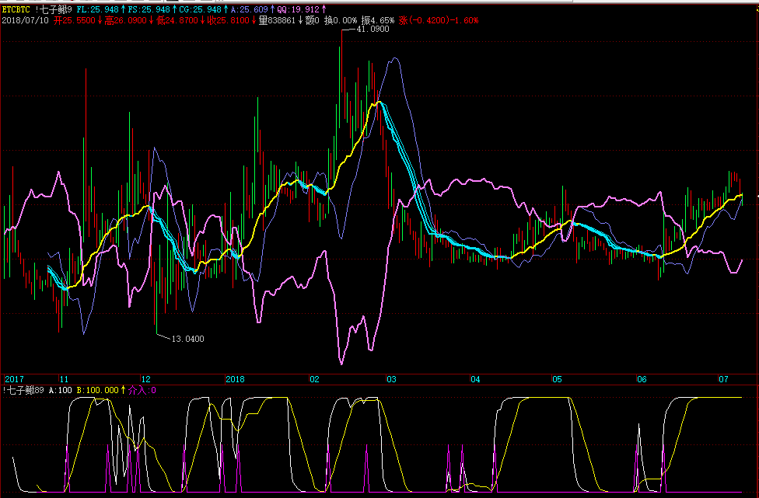Click the !七子鳅89 sub-indicator name
This screenshot has width=759, height=498.
point(23,390)
